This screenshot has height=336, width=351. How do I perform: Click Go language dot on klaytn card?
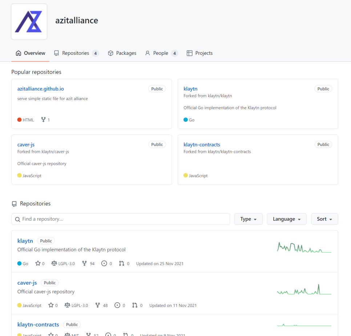click(x=186, y=120)
